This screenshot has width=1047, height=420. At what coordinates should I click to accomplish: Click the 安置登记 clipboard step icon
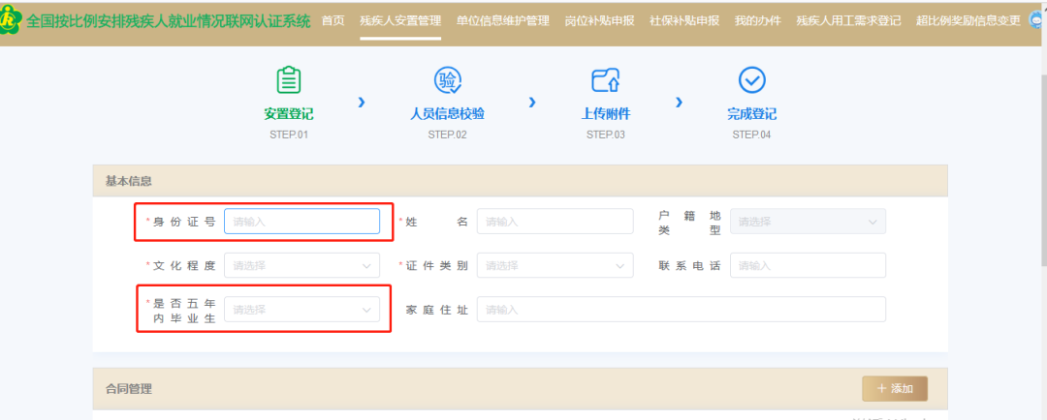coord(289,80)
